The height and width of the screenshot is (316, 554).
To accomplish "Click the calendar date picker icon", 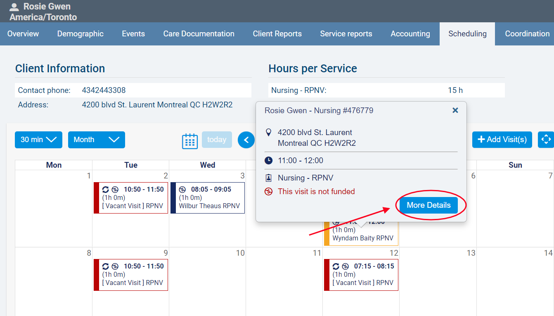I will click(190, 140).
